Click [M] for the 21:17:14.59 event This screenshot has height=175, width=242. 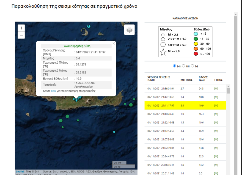point(216,131)
